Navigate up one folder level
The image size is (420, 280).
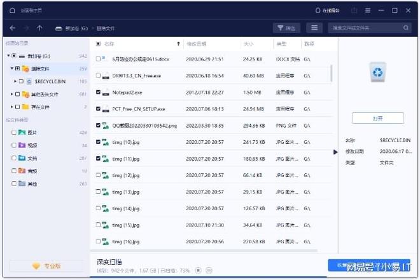tap(39, 28)
